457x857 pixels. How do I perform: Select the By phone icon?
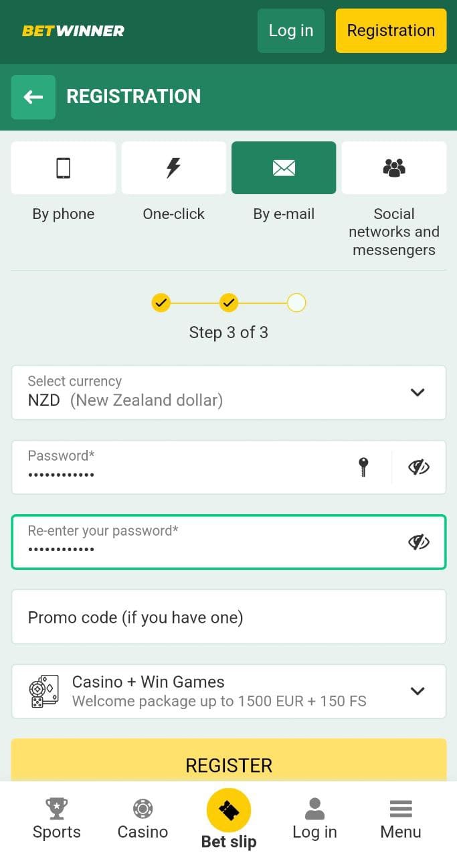click(64, 167)
